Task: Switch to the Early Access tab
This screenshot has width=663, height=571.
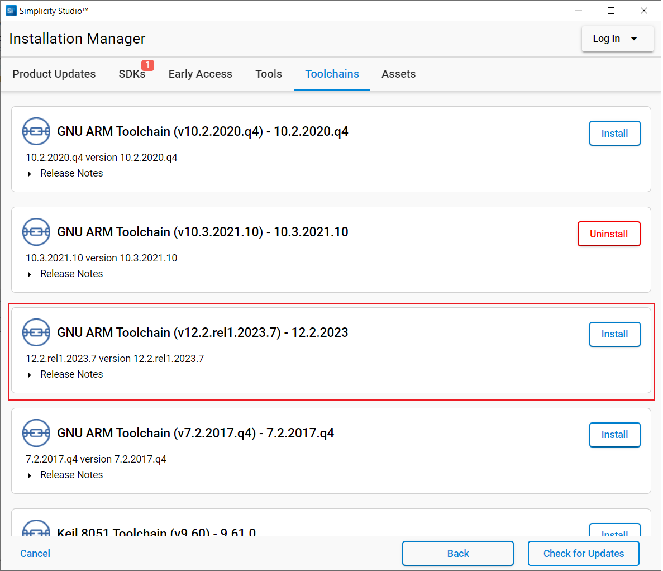Action: [x=200, y=74]
